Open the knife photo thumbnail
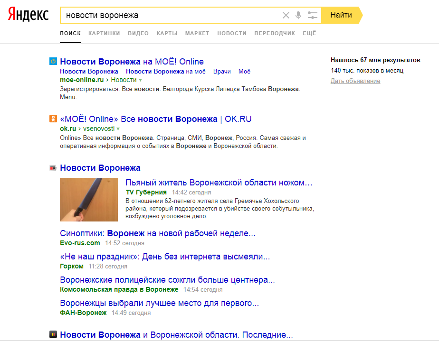Image resolution: width=439 pixels, height=341 pixels. (89, 200)
